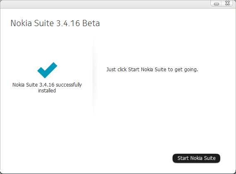This screenshot has height=174, width=236.
Task: Click Start Nokia Suite phrase in instruction sentence
Action: [x=147, y=70]
